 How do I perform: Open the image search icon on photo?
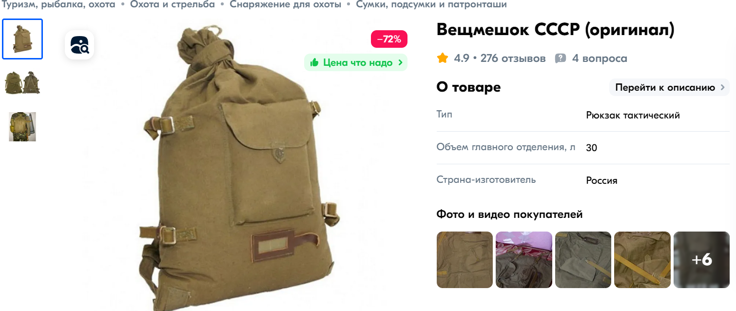(x=79, y=45)
